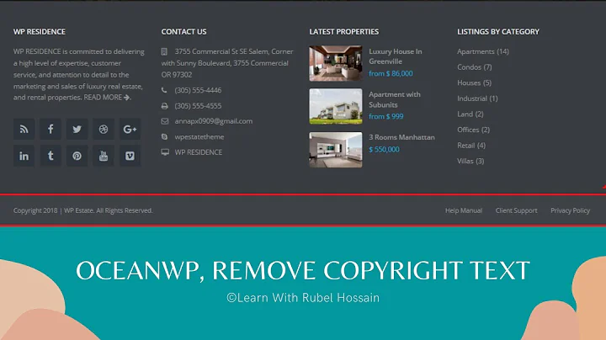Viewport: 606px width, 340px height.
Task: Open the 3 Rooms Manhattan thumbnail
Action: pyautogui.click(x=336, y=150)
